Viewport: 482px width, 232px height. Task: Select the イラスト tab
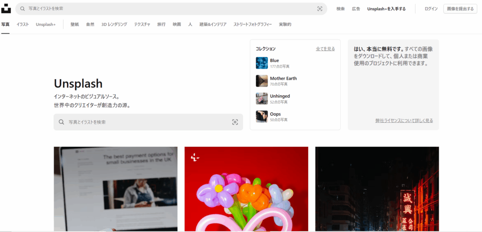[23, 24]
